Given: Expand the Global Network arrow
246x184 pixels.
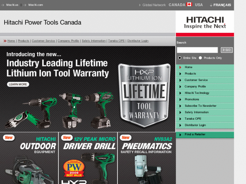Looking at the screenshot, I should [x=140, y=5].
